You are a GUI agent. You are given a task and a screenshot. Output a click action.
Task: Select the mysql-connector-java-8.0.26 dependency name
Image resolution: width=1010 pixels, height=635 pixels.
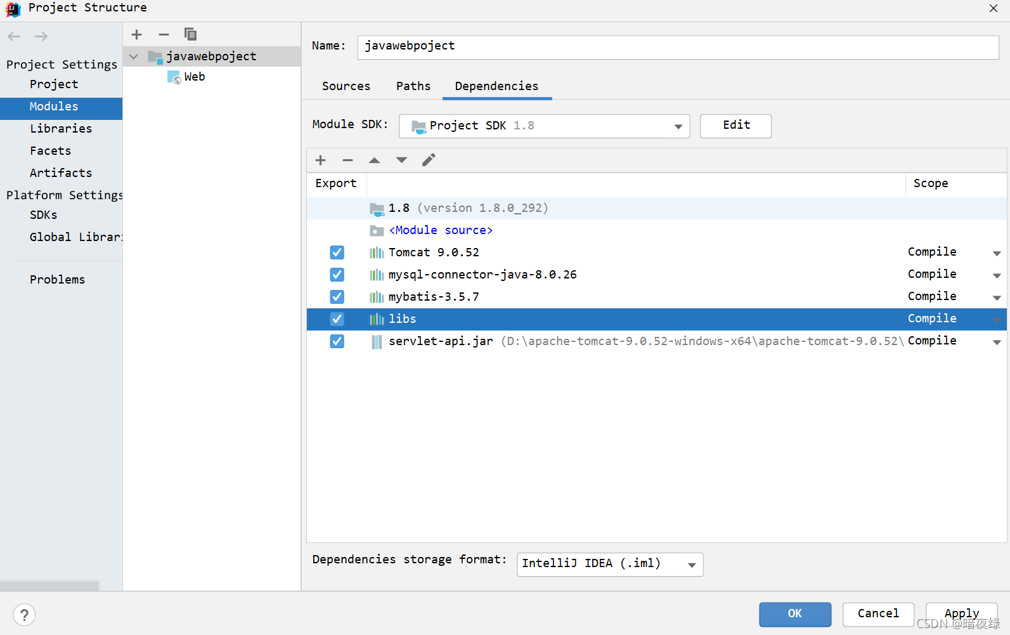pyautogui.click(x=482, y=275)
